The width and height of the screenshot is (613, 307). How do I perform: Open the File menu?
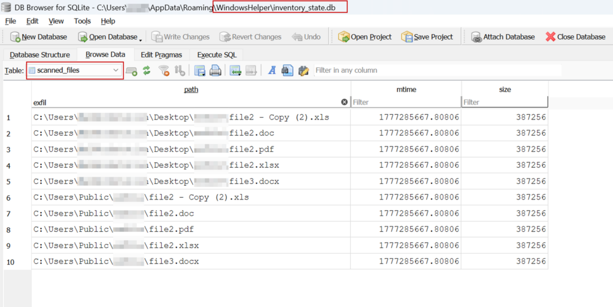tap(11, 21)
